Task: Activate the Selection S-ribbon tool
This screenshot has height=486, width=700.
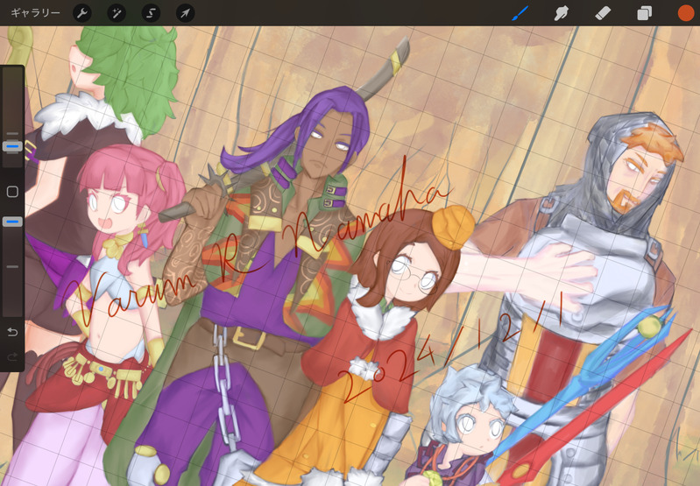Action: coord(151,13)
